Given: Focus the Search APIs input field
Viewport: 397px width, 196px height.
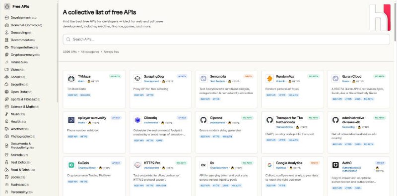Looking at the screenshot, I should point(226,40).
